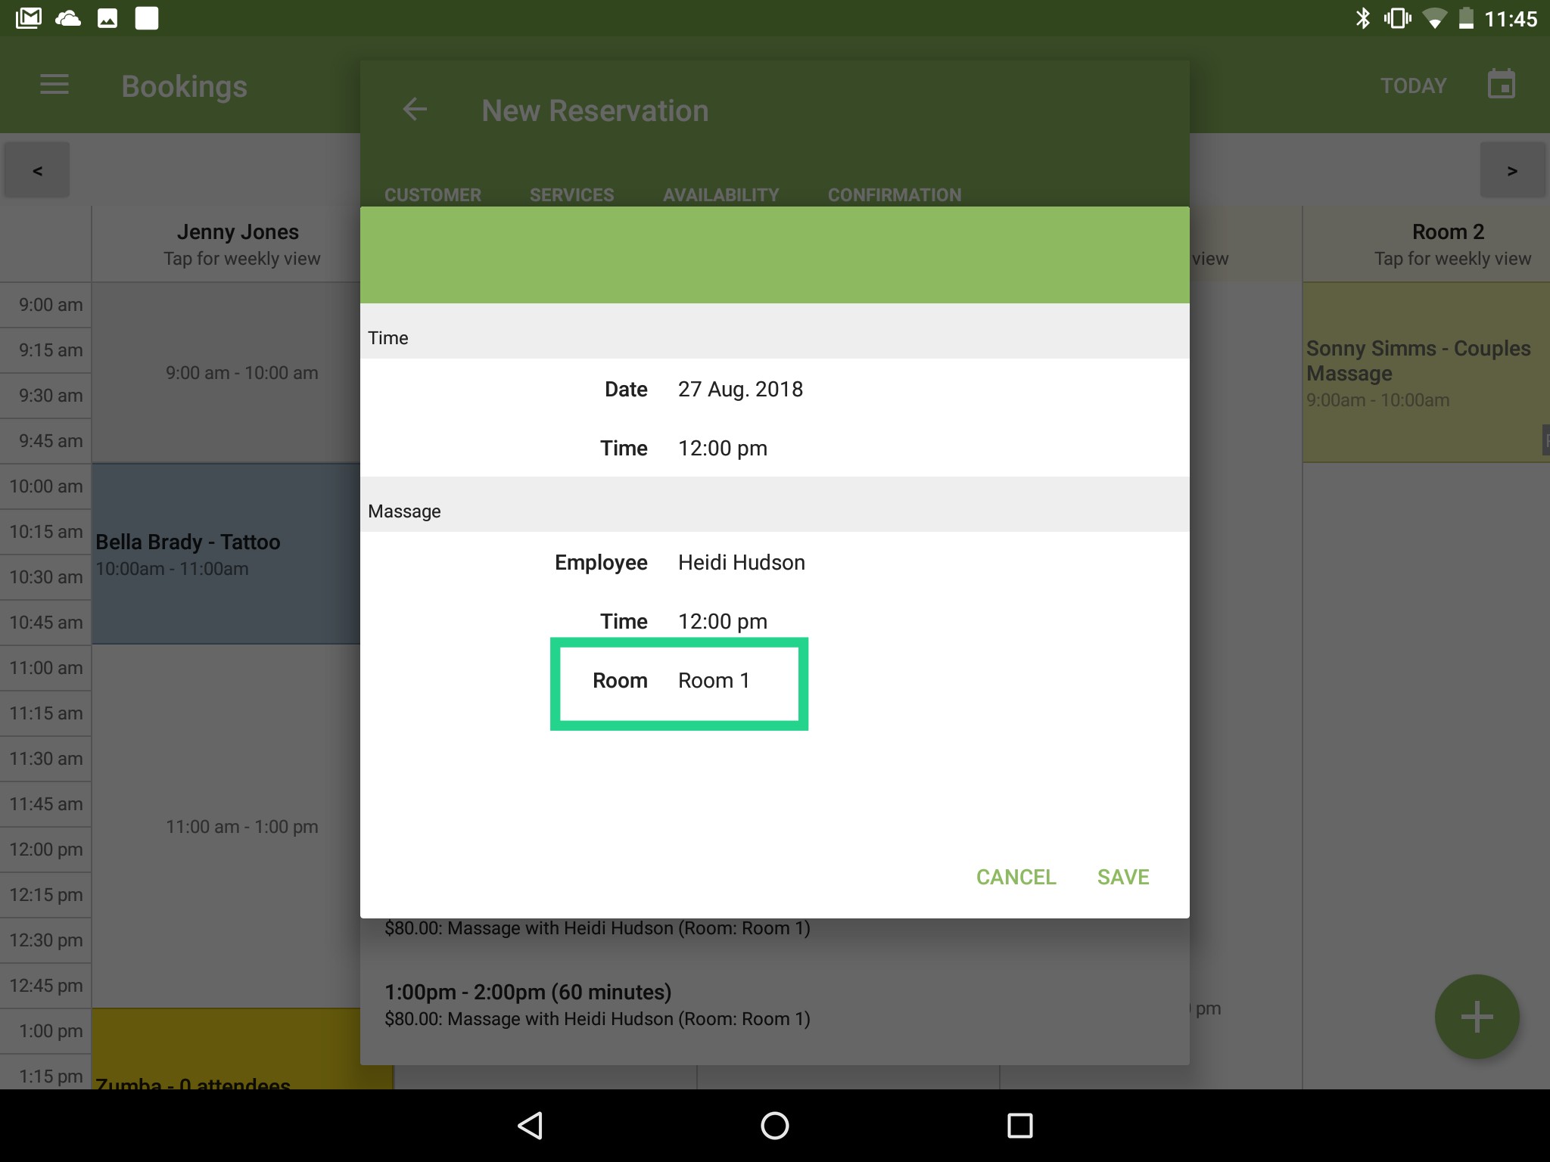The image size is (1550, 1162).
Task: Tap the back arrow on New Reservation
Action: click(415, 110)
